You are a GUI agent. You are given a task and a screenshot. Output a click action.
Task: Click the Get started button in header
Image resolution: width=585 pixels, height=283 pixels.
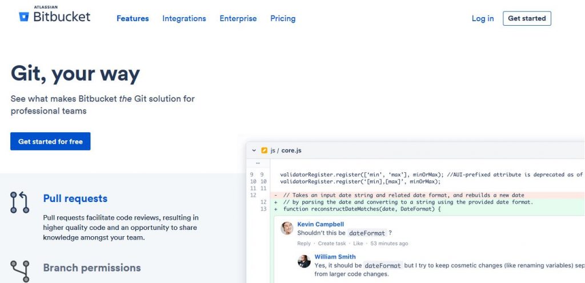tap(527, 18)
